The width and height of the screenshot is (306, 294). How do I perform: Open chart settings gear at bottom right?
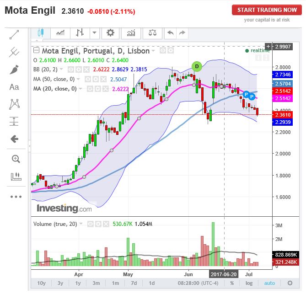pyautogui.click(x=290, y=283)
